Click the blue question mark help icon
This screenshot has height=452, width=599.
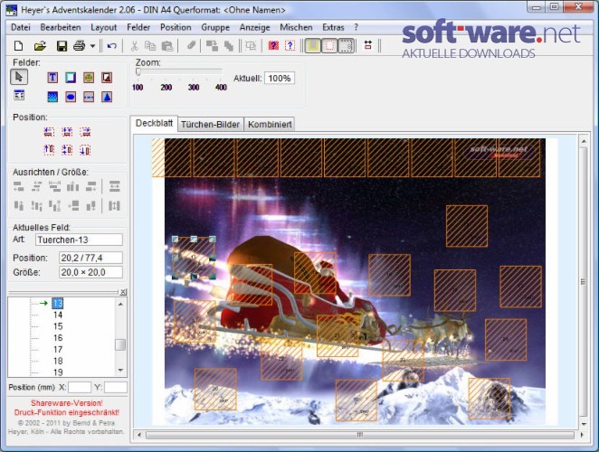[290, 46]
